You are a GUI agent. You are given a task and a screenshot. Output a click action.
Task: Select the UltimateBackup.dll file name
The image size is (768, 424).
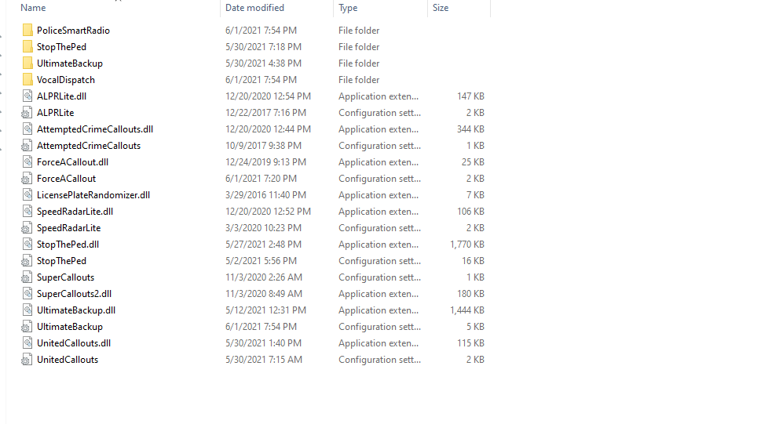point(76,310)
